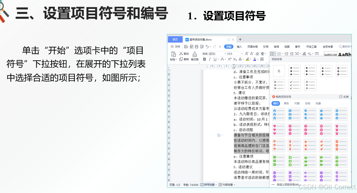Switch to the 审阅 ribbon tab
The image size is (357, 193).
click(x=276, y=47)
